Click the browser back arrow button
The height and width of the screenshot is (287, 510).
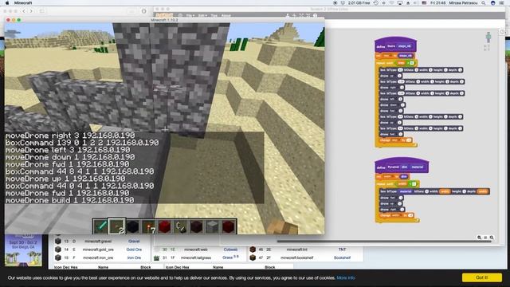24,11
